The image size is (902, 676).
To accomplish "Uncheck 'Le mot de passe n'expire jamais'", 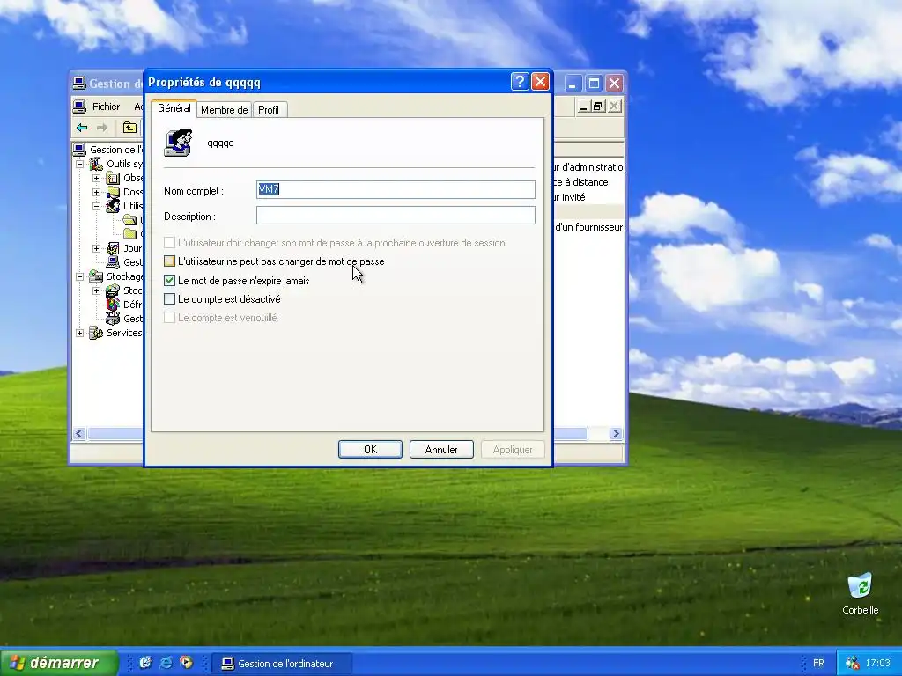I will (169, 281).
